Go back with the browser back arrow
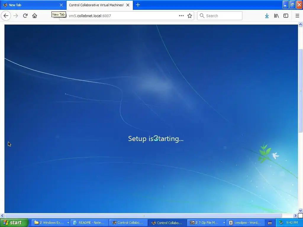 (x=6, y=16)
